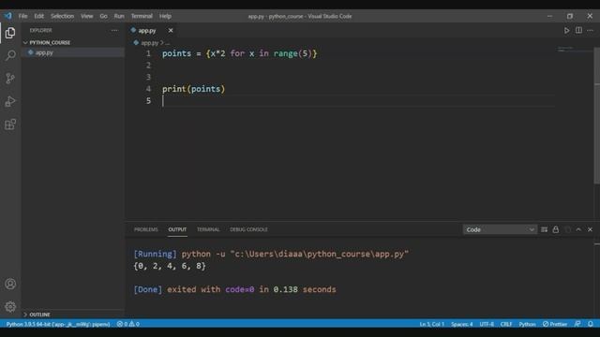Open the Go menu
The height and width of the screenshot is (337, 600).
(x=104, y=16)
